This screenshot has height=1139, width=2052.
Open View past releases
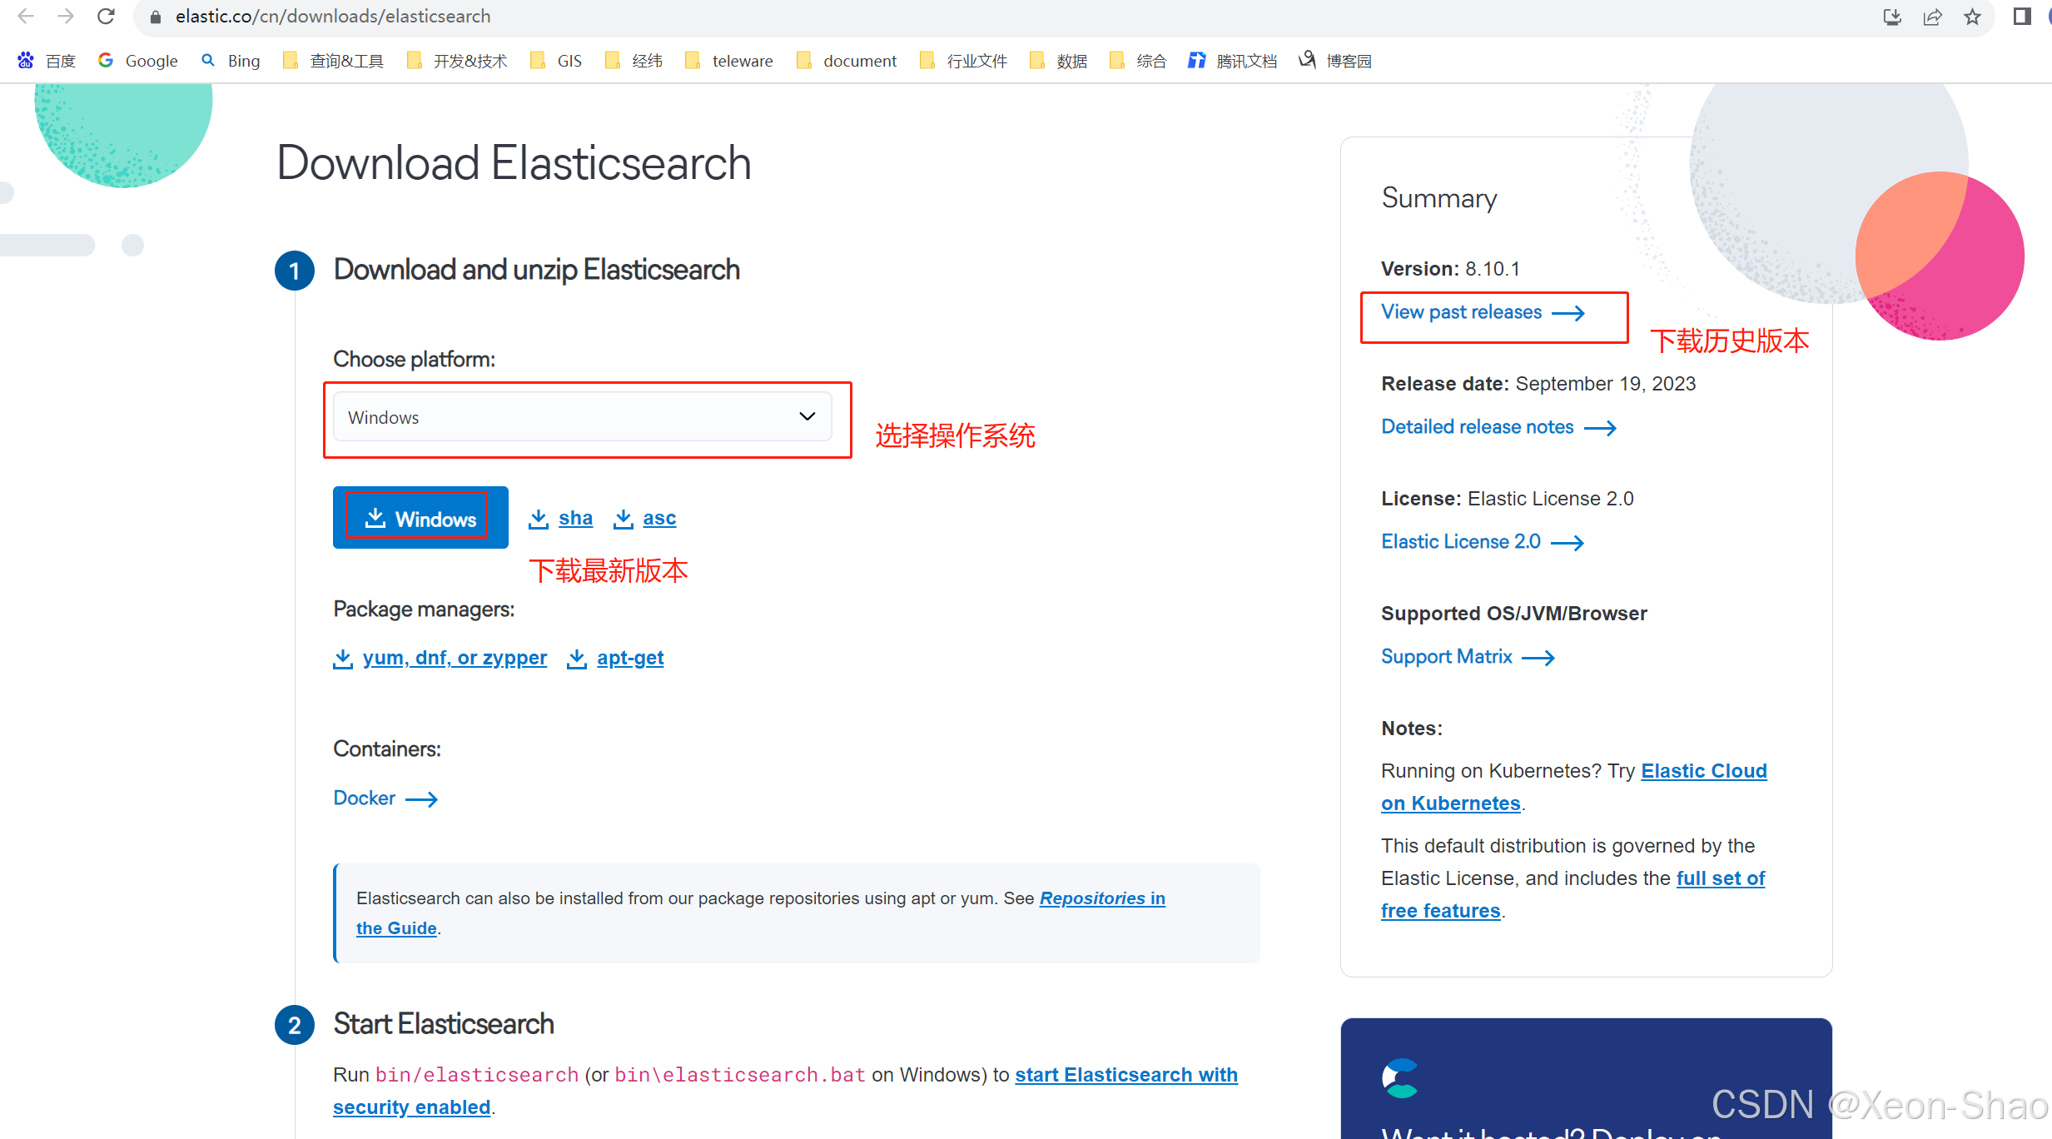(1462, 312)
